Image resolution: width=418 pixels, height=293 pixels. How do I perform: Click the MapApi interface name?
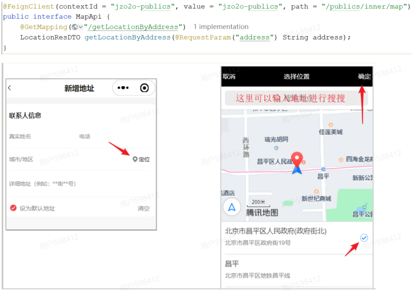pyautogui.click(x=88, y=16)
